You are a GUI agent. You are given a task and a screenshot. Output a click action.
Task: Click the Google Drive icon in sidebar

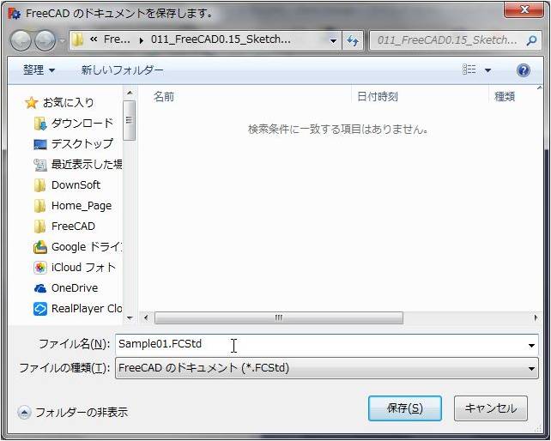pyautogui.click(x=40, y=247)
